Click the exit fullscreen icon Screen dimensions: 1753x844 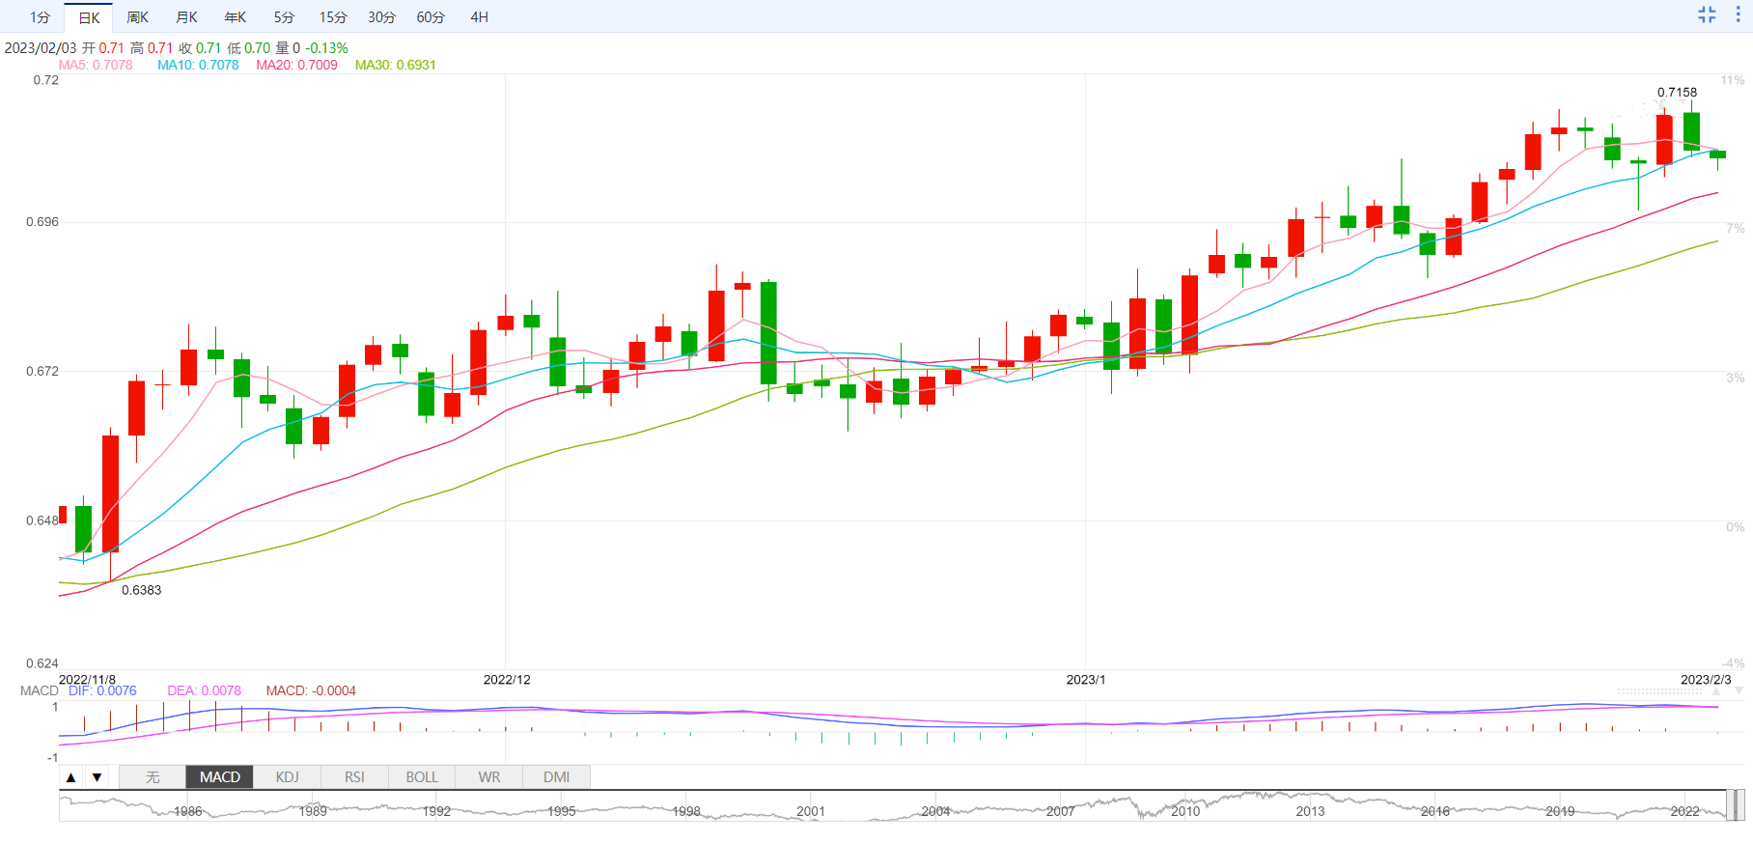tap(1707, 14)
